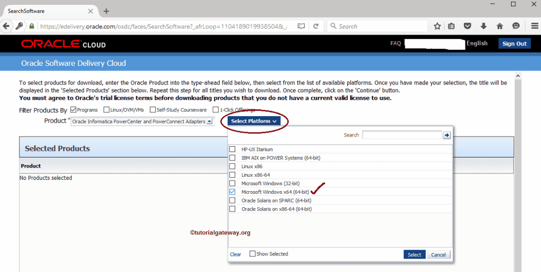The width and height of the screenshot is (541, 272).
Task: Open the Select Platform dropdown
Action: 253,121
